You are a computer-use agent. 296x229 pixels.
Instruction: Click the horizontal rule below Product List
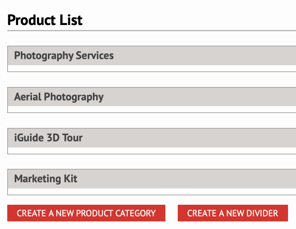[152, 30]
